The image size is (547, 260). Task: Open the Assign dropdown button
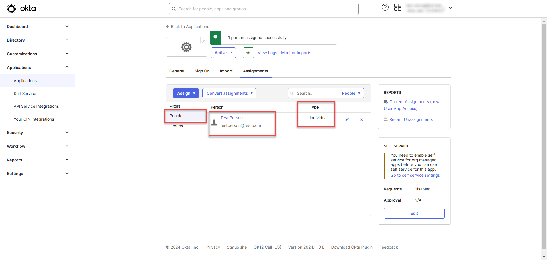pos(186,93)
